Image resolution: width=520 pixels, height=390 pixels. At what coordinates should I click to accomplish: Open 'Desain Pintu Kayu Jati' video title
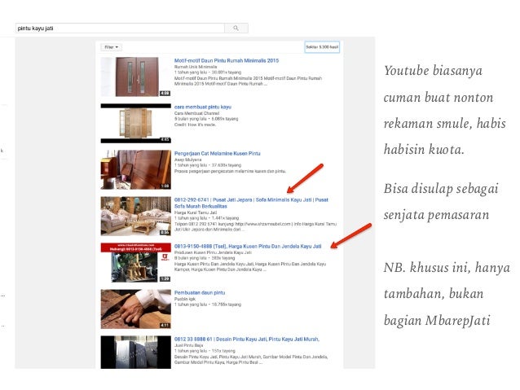pyautogui.click(x=247, y=339)
